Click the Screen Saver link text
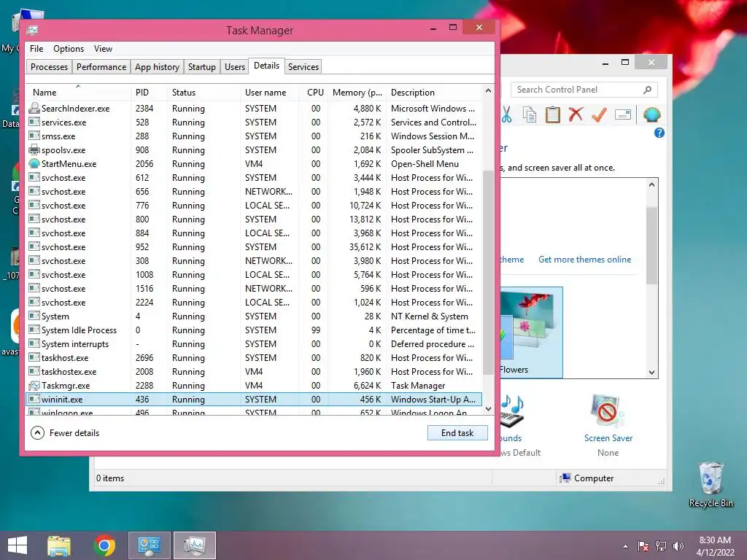Image resolution: width=747 pixels, height=560 pixels. point(608,438)
